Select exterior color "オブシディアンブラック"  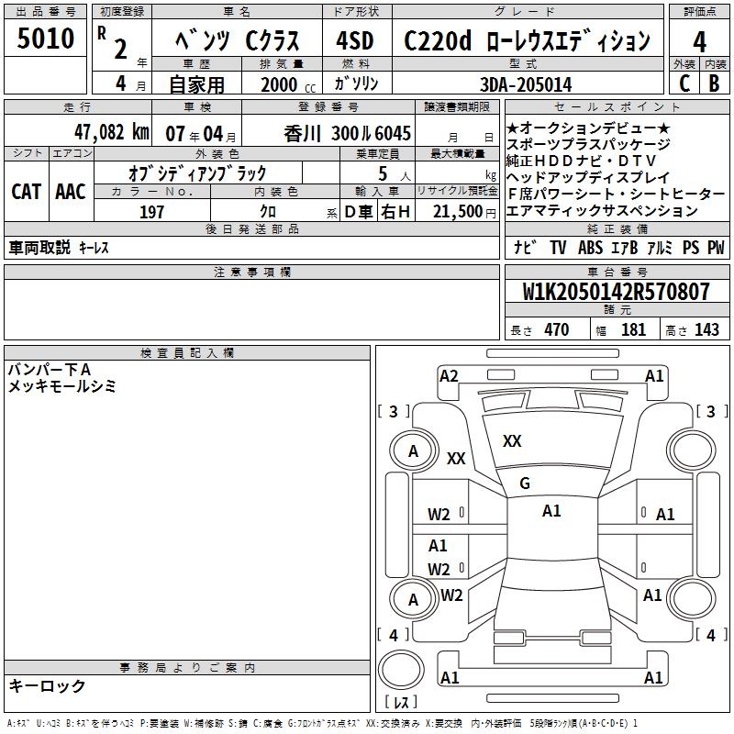(x=197, y=173)
